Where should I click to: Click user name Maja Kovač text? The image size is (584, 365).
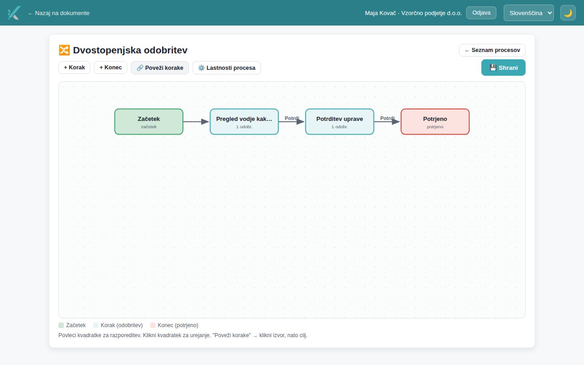(x=381, y=13)
